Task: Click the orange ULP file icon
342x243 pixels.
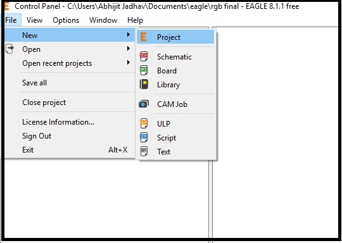Action: point(144,123)
